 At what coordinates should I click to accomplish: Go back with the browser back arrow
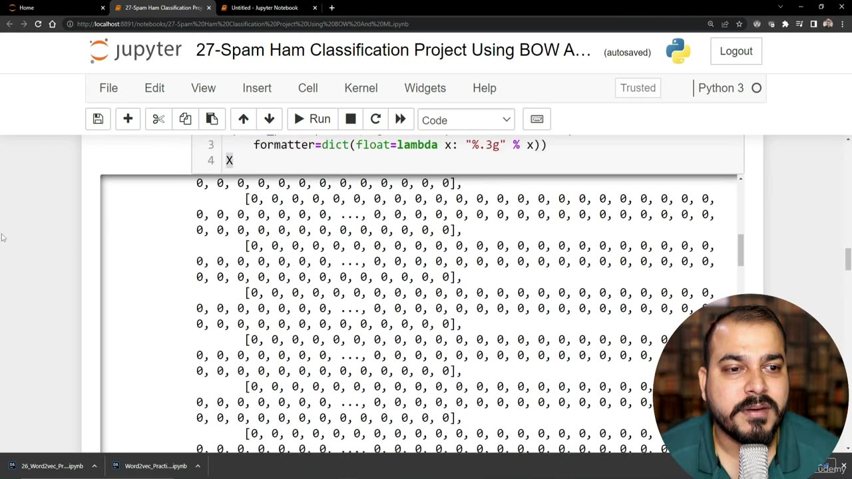9,24
